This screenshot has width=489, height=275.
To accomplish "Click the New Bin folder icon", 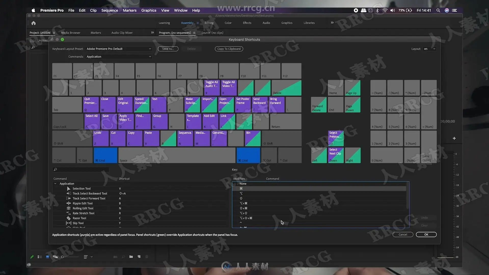I will point(131,257).
